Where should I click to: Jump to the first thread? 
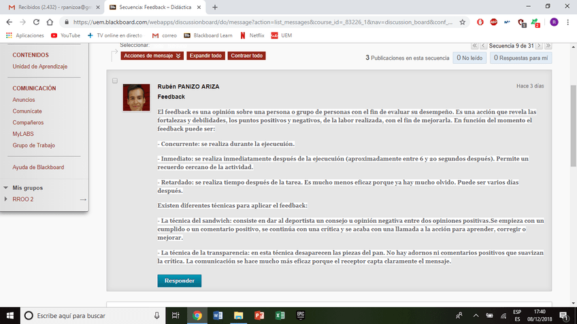coord(474,46)
